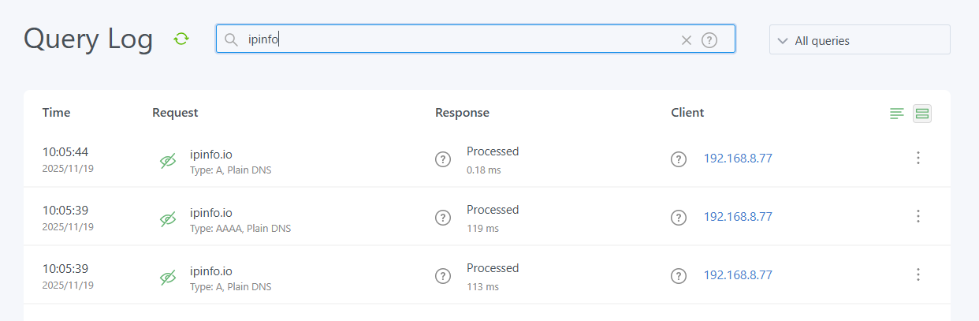
Task: Click the green refresh Query Log icon
Action: [x=182, y=39]
